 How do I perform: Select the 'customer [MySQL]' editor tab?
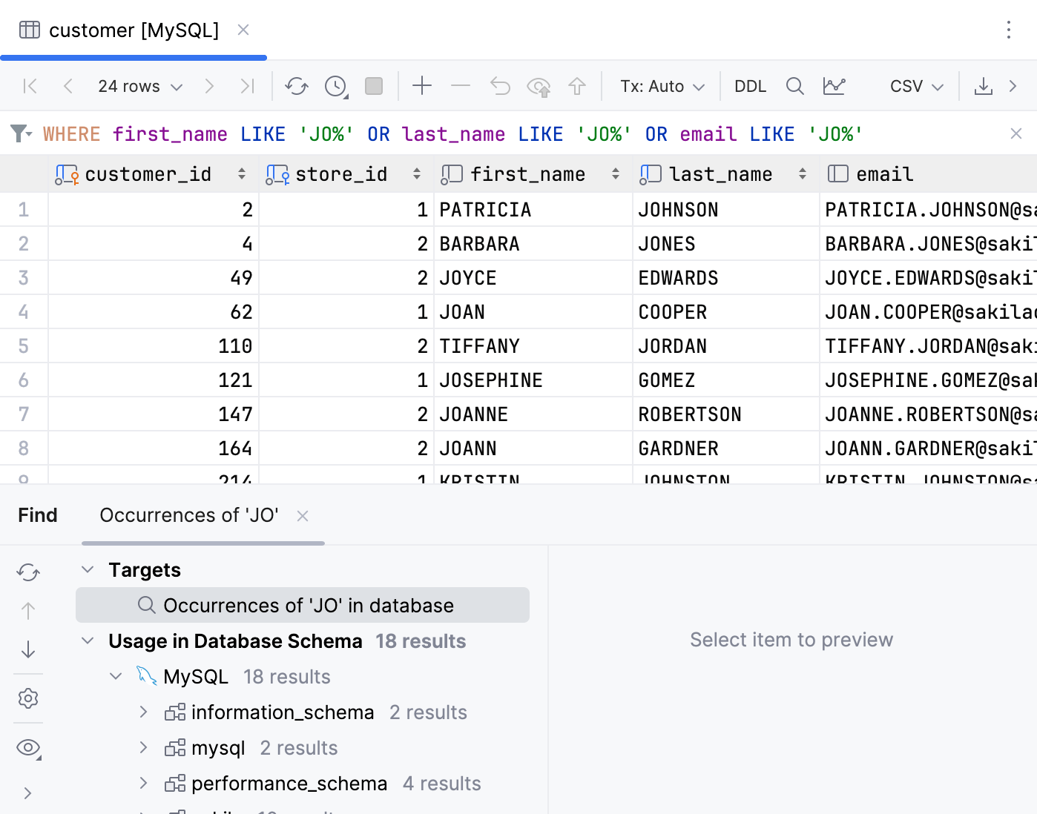click(134, 30)
